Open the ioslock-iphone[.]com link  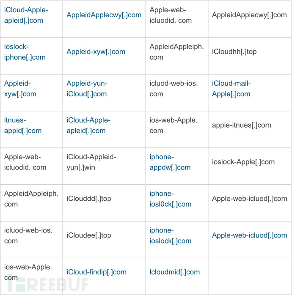pyautogui.click(x=25, y=52)
